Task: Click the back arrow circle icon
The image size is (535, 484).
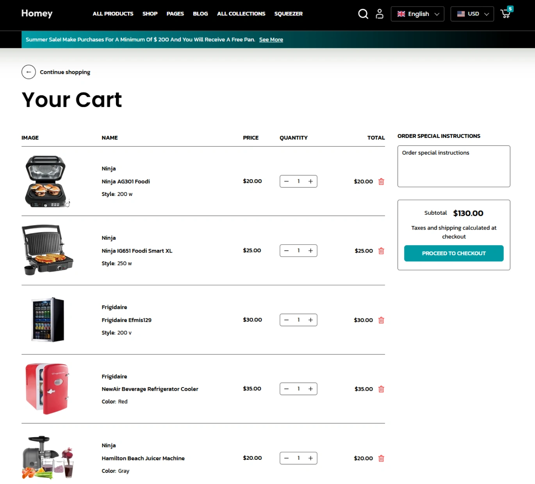Action: [x=29, y=72]
